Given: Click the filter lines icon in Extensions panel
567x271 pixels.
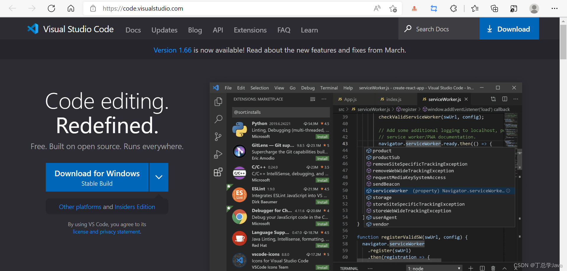Looking at the screenshot, I should pyautogui.click(x=313, y=99).
